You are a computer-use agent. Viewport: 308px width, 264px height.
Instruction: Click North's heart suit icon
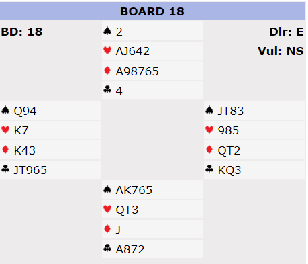pos(107,50)
